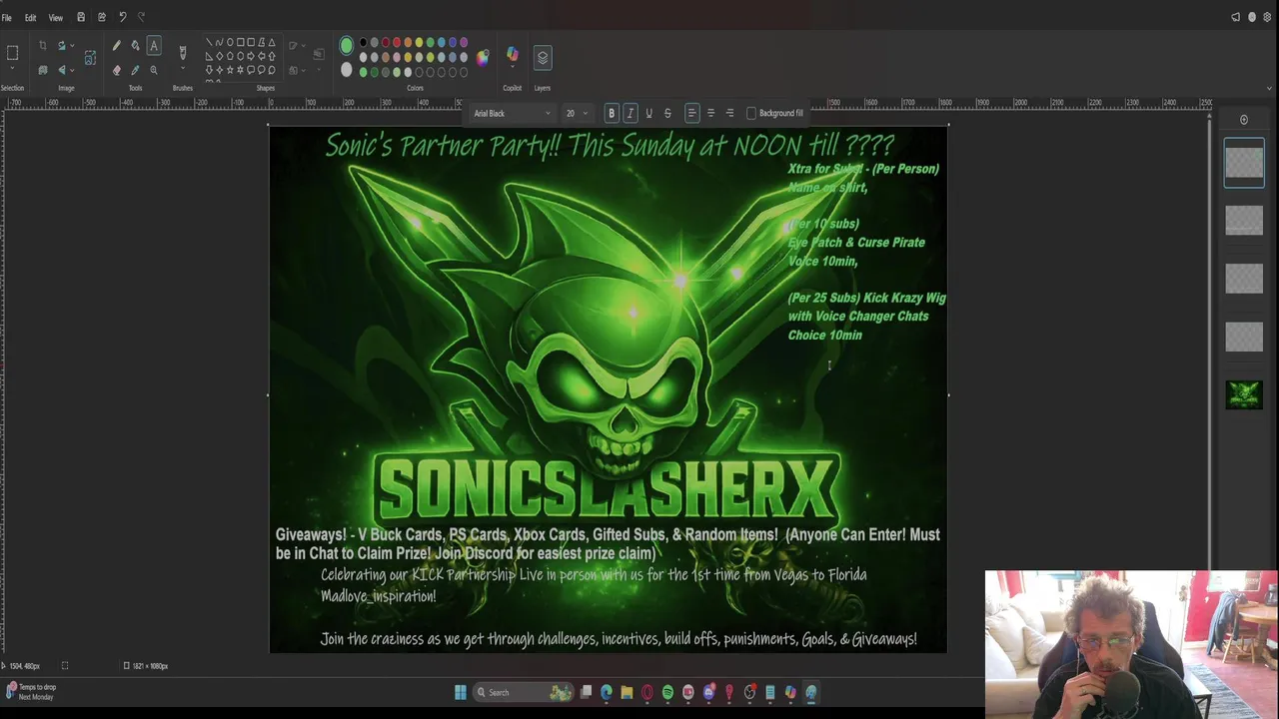Click the feedback megaphone icon
Screen dimensions: 1279x719
[x=1235, y=17]
